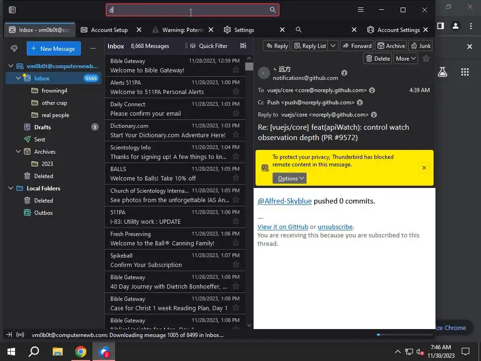Screen dimensions: 481x361
Task: Switch to the Inbox tab
Action: 40,30
